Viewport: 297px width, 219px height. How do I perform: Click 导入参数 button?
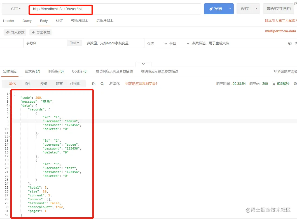15,32
